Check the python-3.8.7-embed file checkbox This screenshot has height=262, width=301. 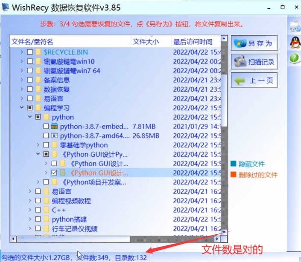pyautogui.click(x=46, y=126)
